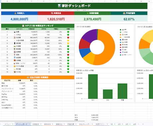Open the ダッシュボード sheet tab dropdown arrow
Screen dimensions: 153x126
click(29, 124)
